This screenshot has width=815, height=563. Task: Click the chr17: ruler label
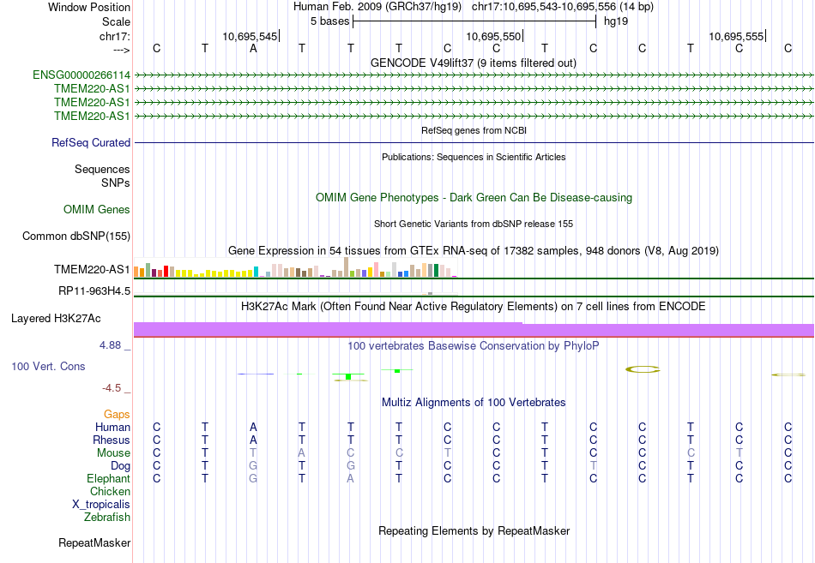[x=114, y=36]
